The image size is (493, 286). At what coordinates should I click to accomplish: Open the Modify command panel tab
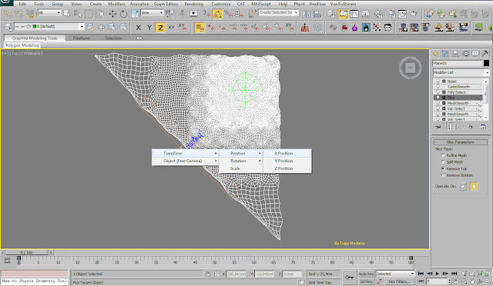(x=445, y=54)
